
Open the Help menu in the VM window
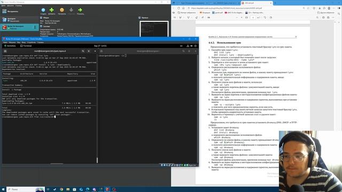[41, 43]
